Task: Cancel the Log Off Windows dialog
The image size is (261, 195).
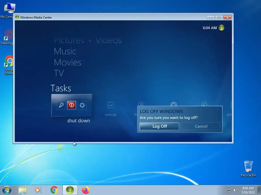Action: 201,126
